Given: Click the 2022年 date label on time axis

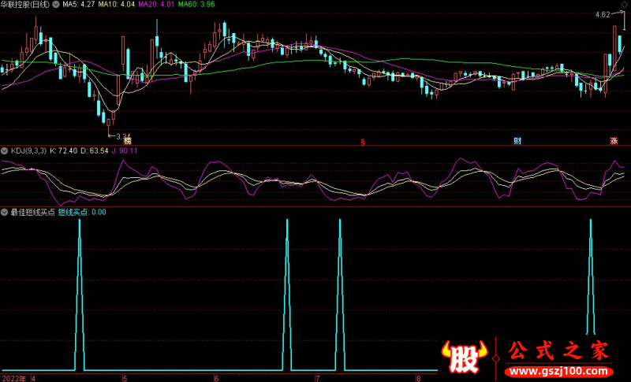Looking at the screenshot, I should tap(14, 377).
